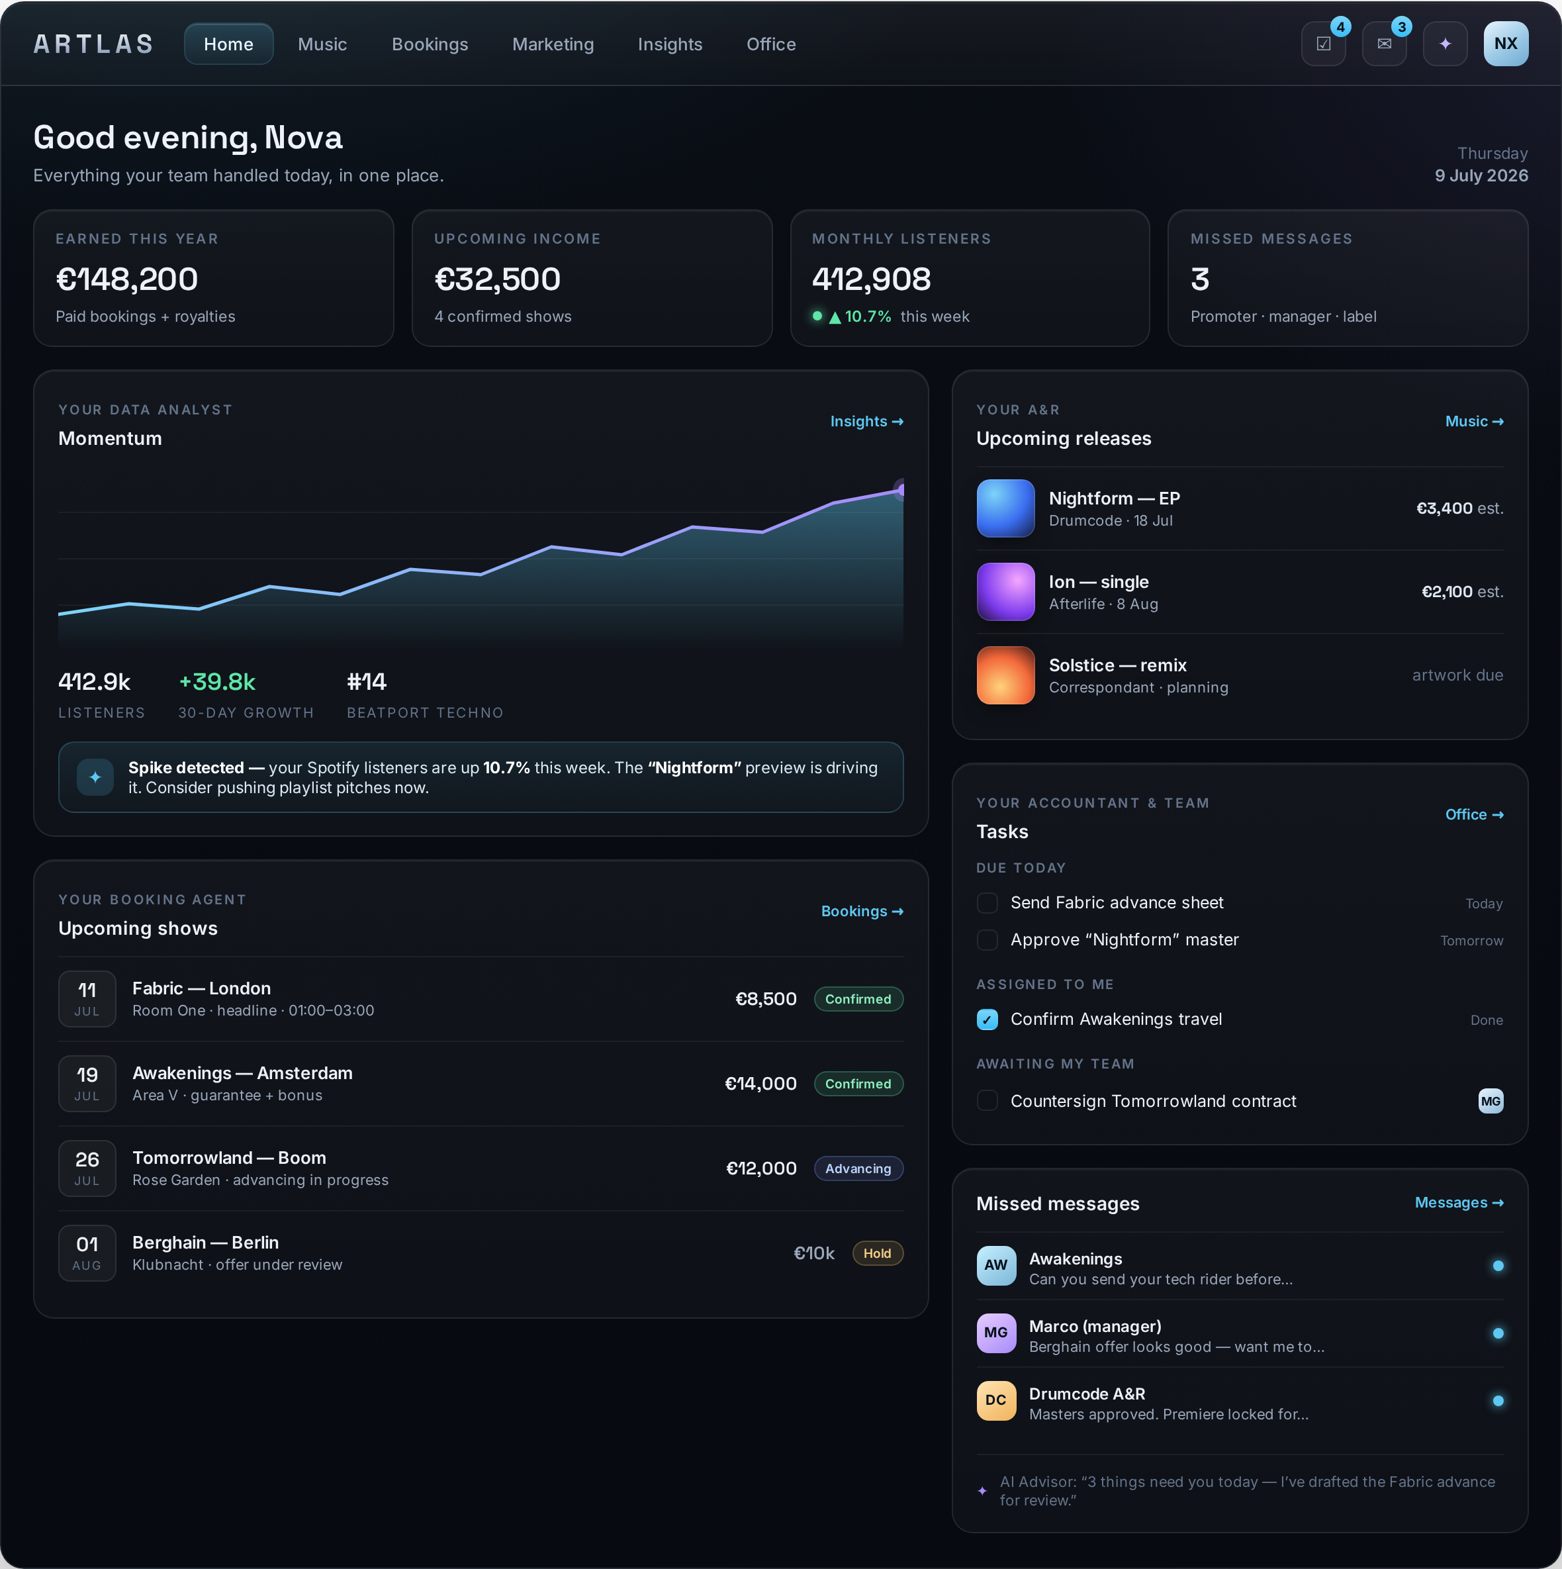
Task: Follow the Office → link in Tasks card
Action: pyautogui.click(x=1473, y=814)
